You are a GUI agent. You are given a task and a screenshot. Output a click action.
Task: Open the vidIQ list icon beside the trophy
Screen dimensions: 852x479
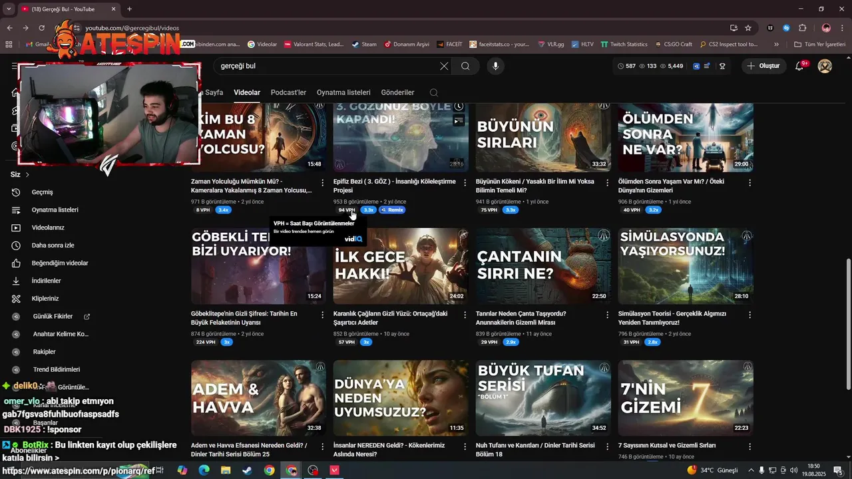click(x=707, y=66)
